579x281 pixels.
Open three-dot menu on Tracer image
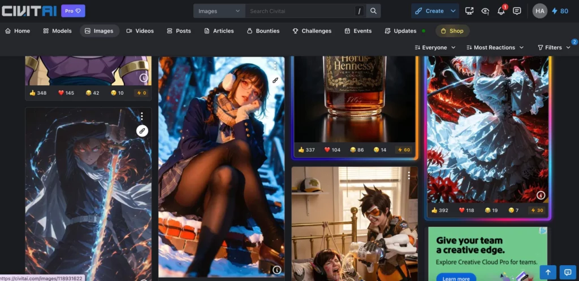point(409,176)
